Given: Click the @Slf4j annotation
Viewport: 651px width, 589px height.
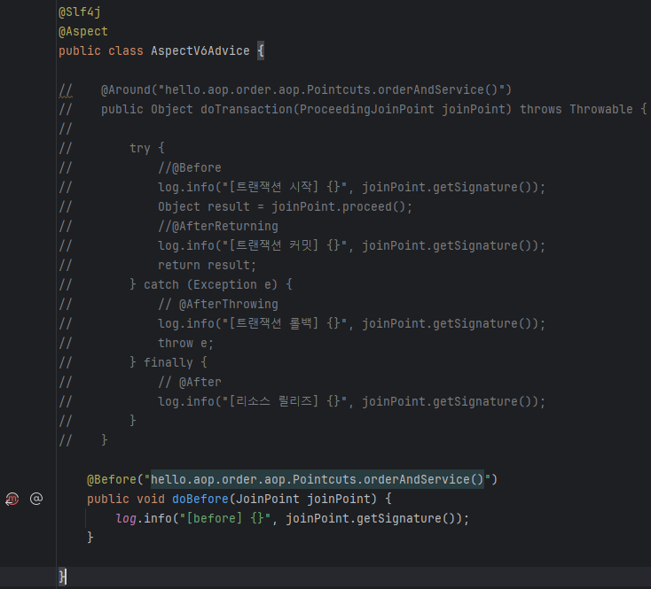Looking at the screenshot, I should [x=80, y=12].
